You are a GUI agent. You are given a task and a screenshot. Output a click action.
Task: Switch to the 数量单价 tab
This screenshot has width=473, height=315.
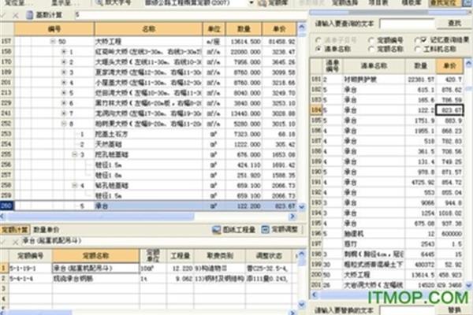(47, 230)
